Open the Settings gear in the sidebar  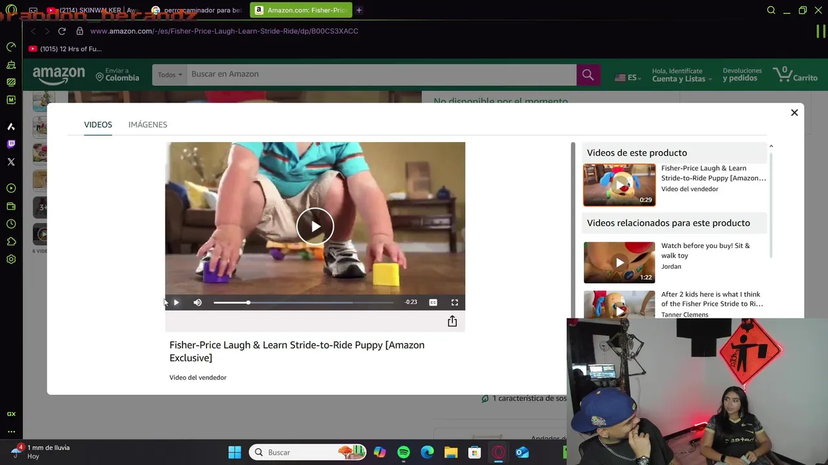(x=11, y=260)
